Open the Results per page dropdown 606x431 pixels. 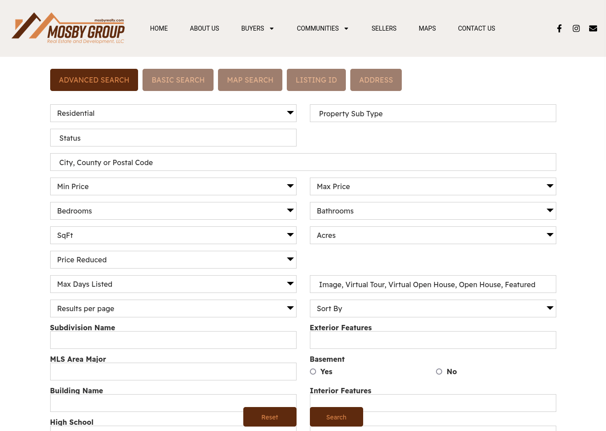(173, 308)
